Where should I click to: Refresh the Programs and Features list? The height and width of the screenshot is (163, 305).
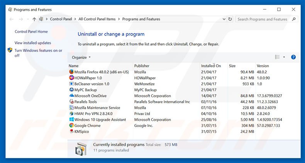pos(230,19)
